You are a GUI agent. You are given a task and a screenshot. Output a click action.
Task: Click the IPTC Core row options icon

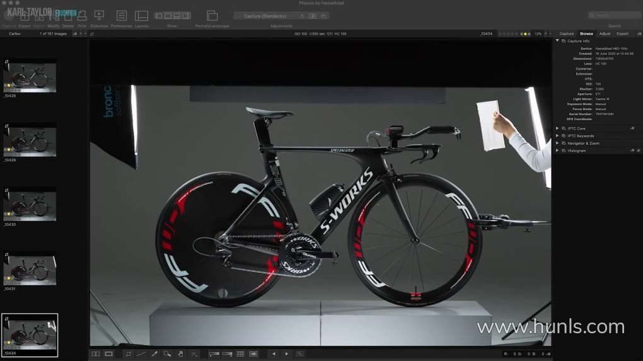(x=632, y=129)
